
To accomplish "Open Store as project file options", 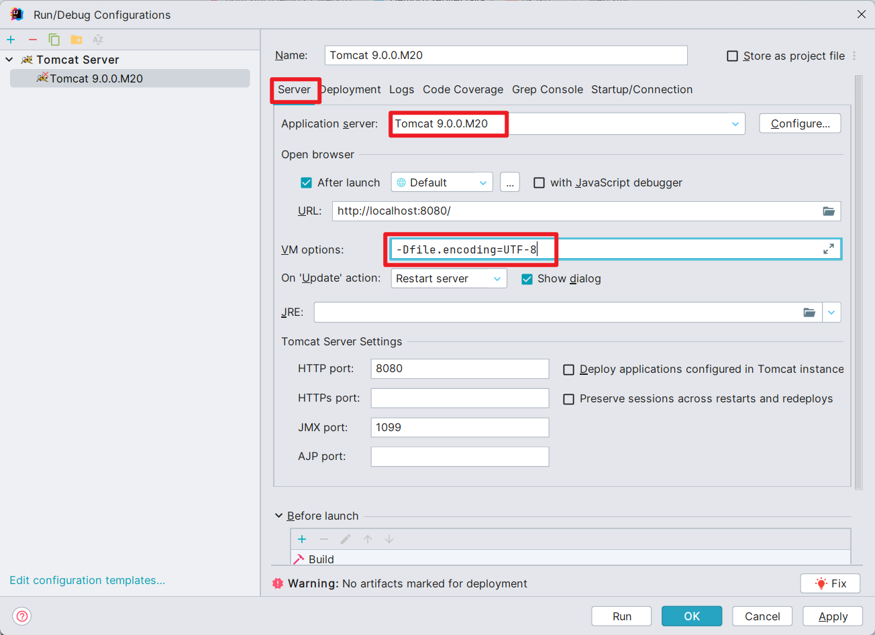I will [x=854, y=56].
